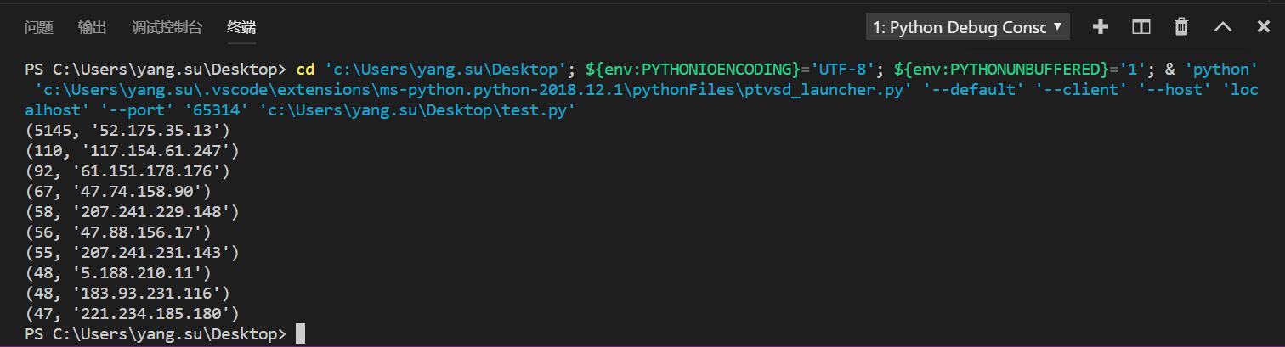1285x347 pixels.
Task: Click the output line with 5.188.210.11
Action: pos(118,273)
